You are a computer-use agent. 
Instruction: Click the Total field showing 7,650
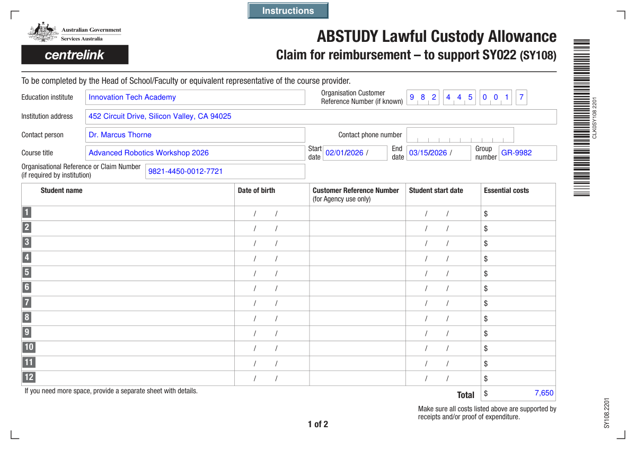pyautogui.click(x=518, y=393)
